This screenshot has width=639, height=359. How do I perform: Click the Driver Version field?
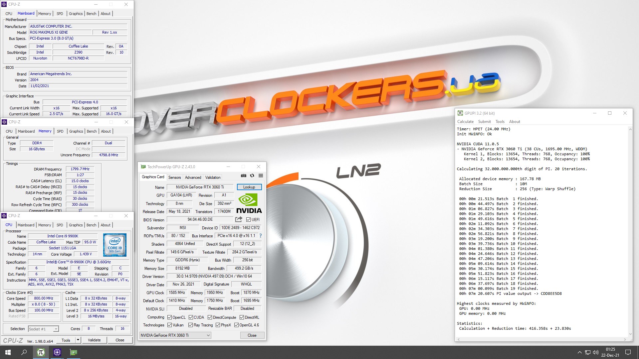[214, 276]
